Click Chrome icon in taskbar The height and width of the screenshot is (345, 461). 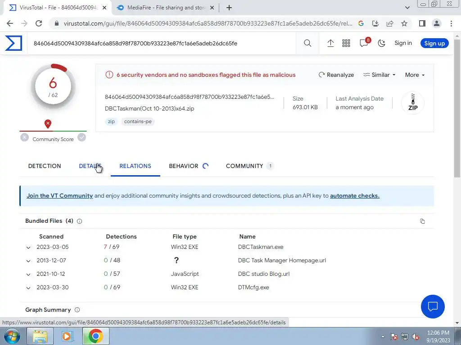(x=95, y=336)
